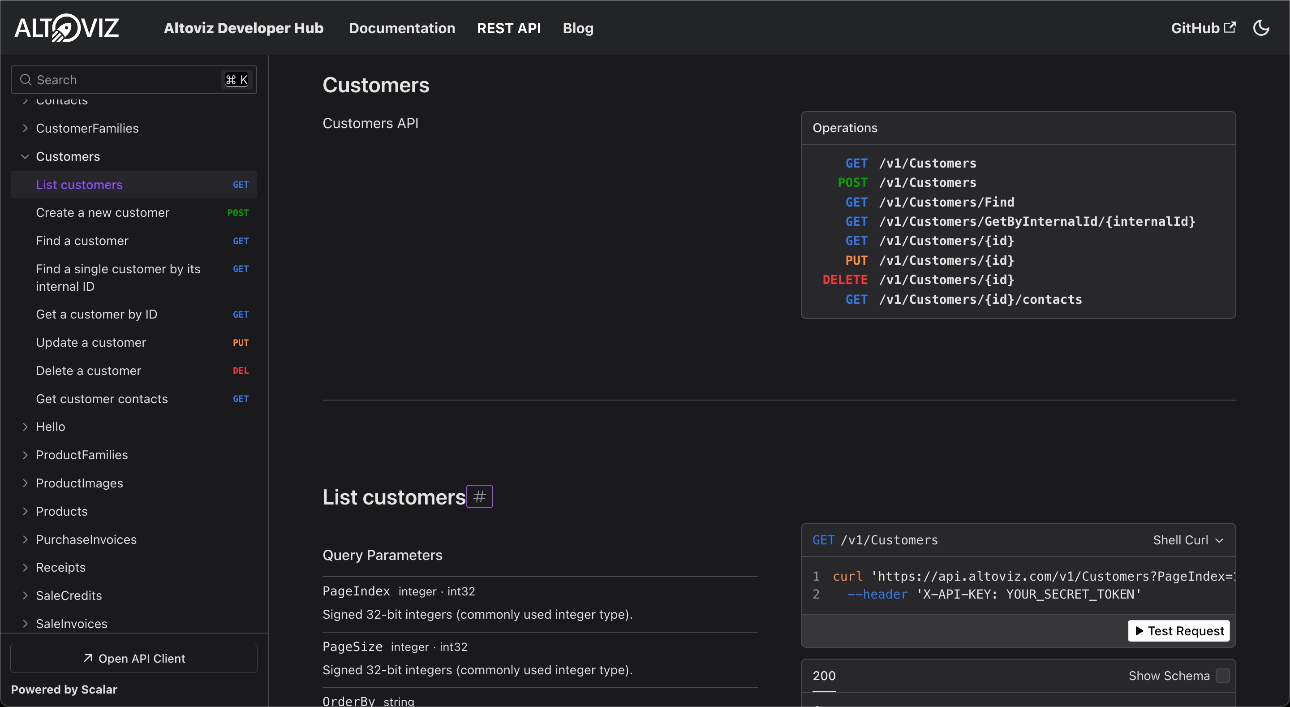Open Powered by Scalar link
Screen dimensions: 1290x707
64,690
